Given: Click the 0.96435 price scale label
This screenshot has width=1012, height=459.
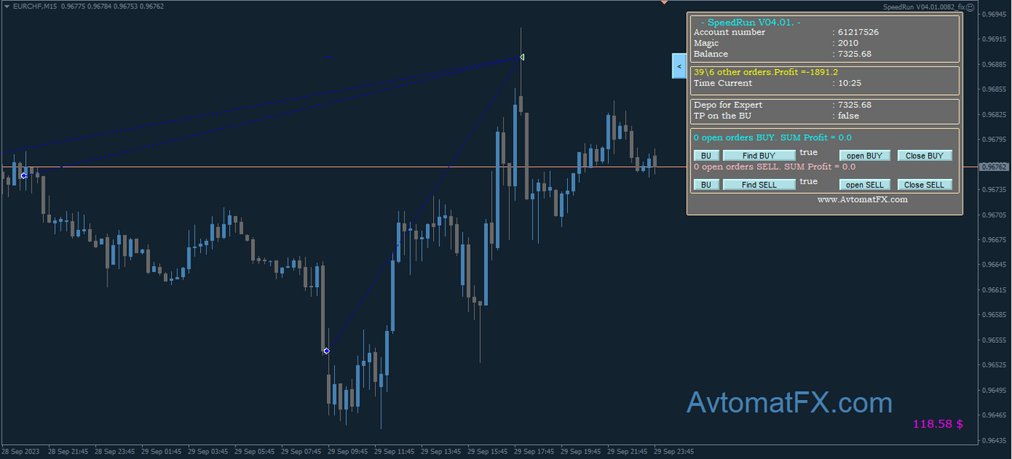Looking at the screenshot, I should click(x=995, y=440).
